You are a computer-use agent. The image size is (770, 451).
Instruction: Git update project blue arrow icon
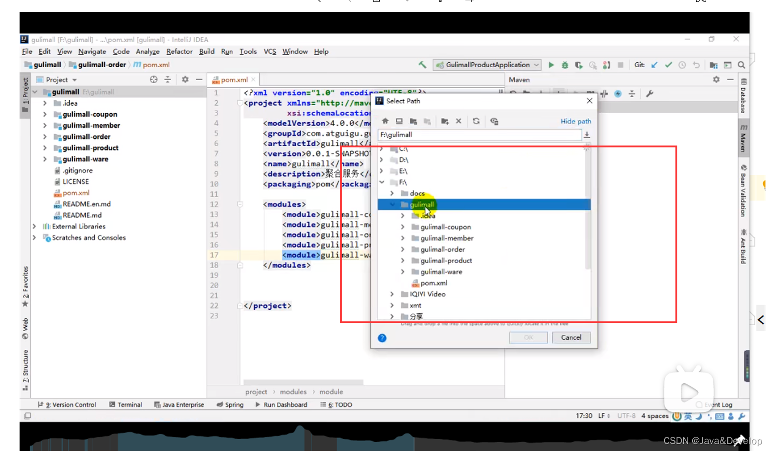(654, 65)
